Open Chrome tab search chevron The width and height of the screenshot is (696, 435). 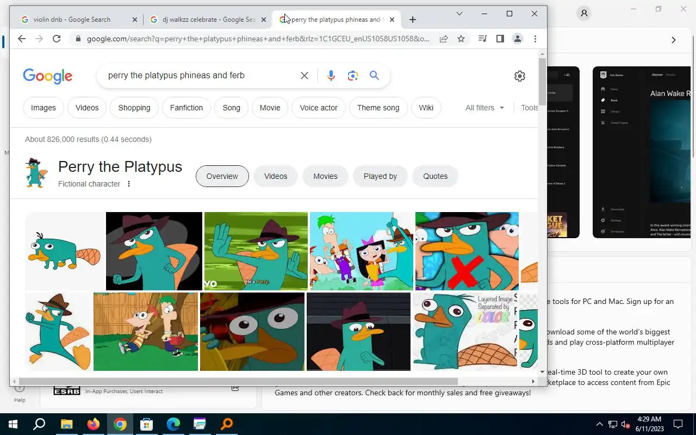(459, 14)
